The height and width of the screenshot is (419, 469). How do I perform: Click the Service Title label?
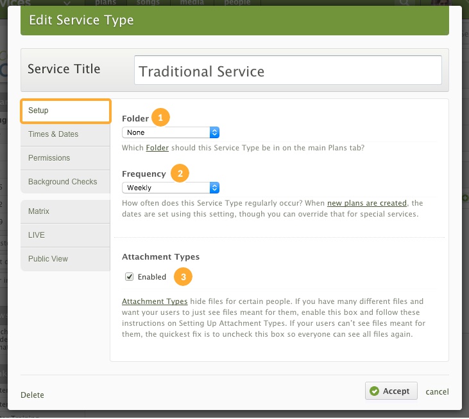pyautogui.click(x=64, y=69)
